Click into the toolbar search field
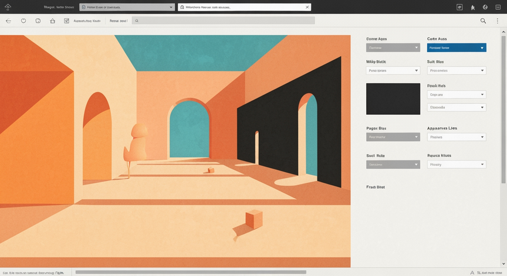 pyautogui.click(x=223, y=21)
